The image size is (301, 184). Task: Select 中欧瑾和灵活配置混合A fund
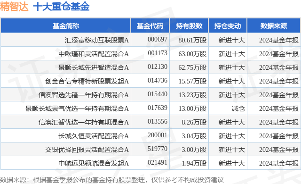pos(94,54)
